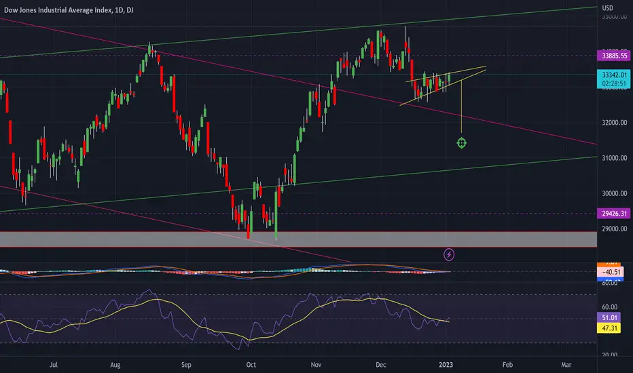Click the Mar label on time axis
This screenshot has height=373, width=633.
566,365
